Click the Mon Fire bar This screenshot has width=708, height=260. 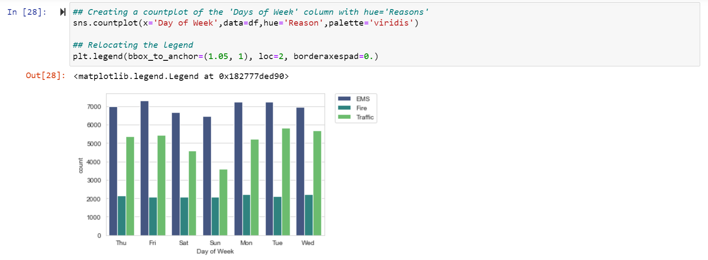[246, 215]
